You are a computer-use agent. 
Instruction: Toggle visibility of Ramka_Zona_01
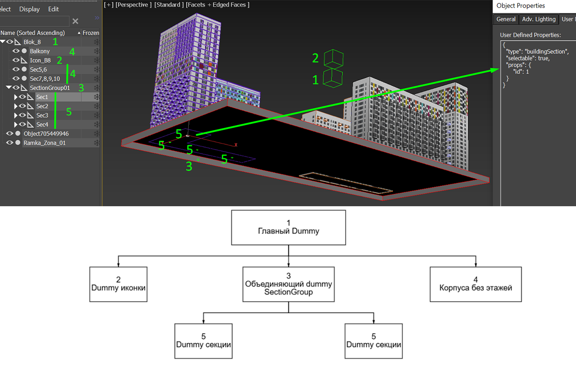click(10, 143)
